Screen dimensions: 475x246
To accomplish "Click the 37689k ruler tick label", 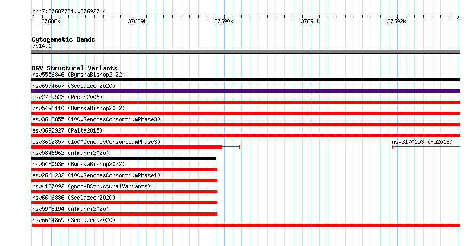I will click(x=137, y=22).
